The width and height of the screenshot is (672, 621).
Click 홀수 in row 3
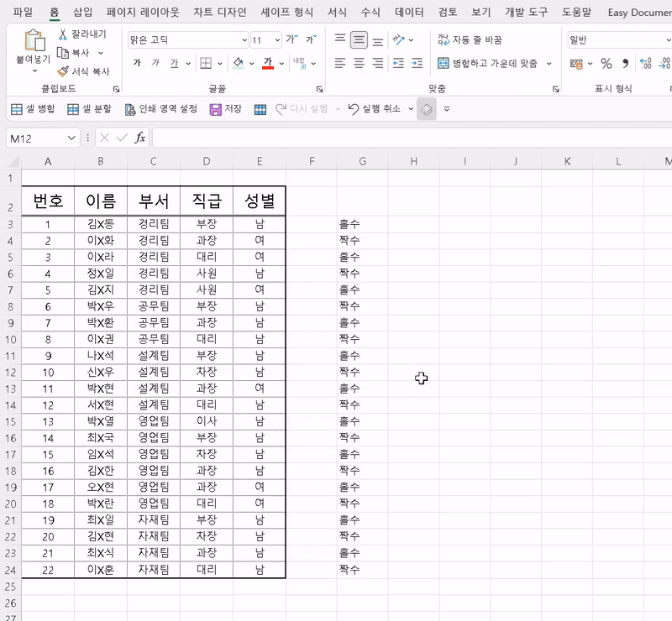pos(349,224)
